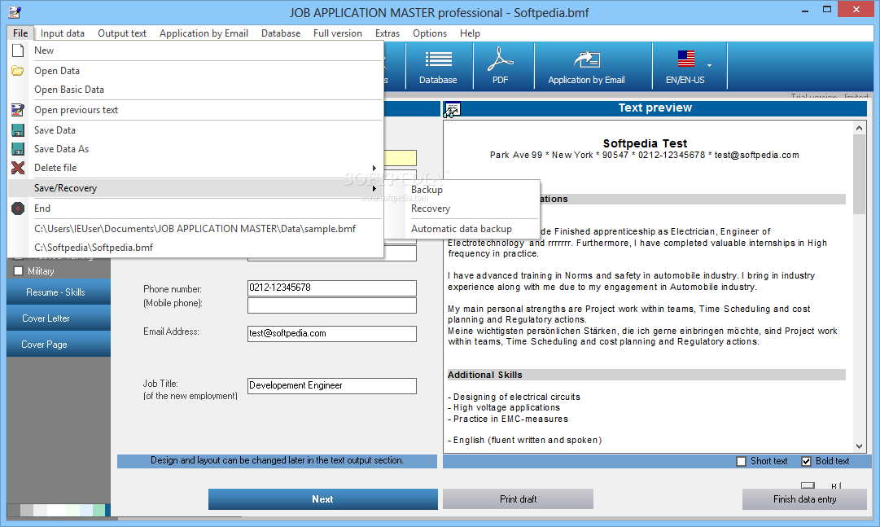The height and width of the screenshot is (527, 880).
Task: Open the Output text menu
Action: pos(122,33)
